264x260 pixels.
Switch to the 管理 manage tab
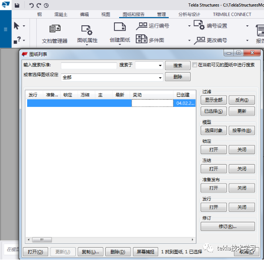162,14
